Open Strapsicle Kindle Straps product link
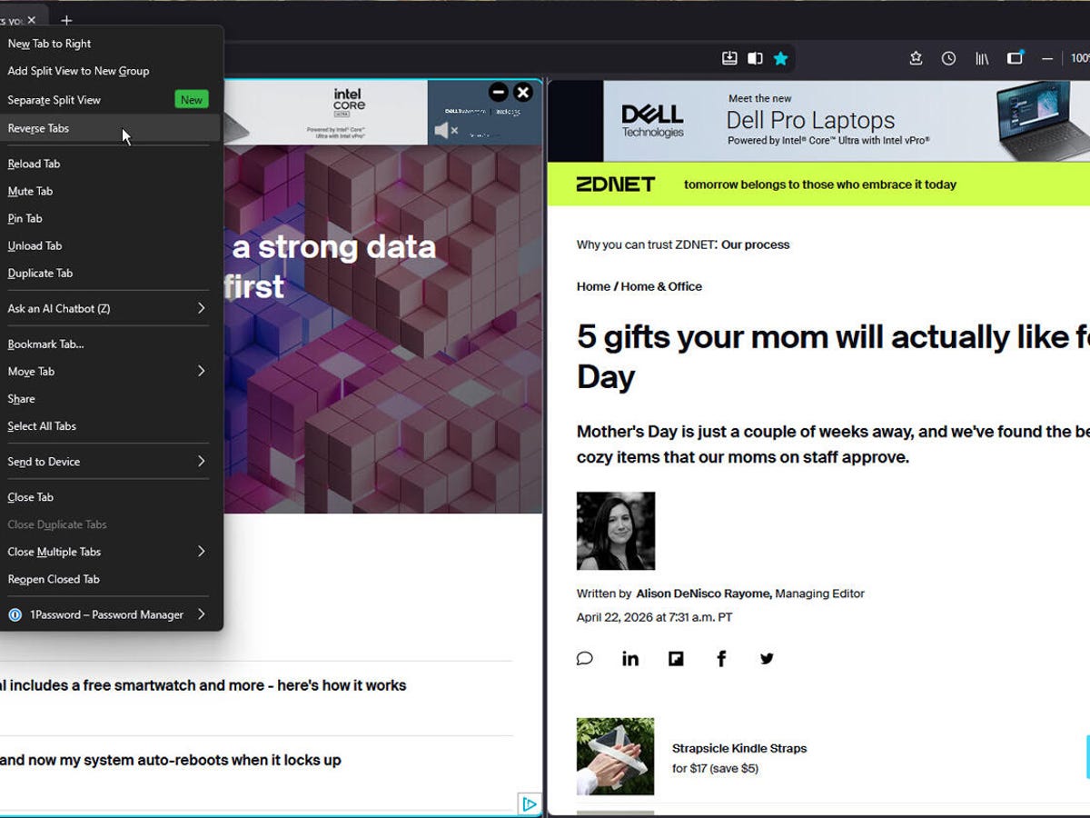This screenshot has height=818, width=1090. (x=739, y=748)
